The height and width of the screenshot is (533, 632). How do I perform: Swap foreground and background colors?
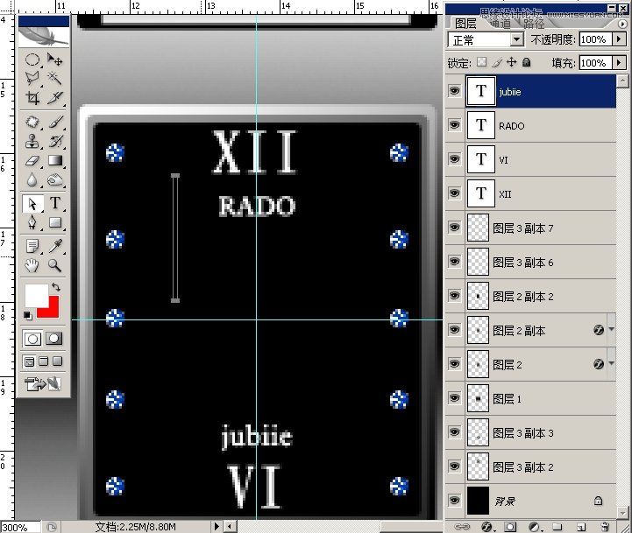point(55,287)
